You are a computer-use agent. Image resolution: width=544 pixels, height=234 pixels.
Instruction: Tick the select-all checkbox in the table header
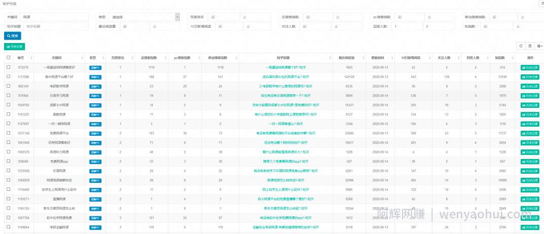point(8,58)
